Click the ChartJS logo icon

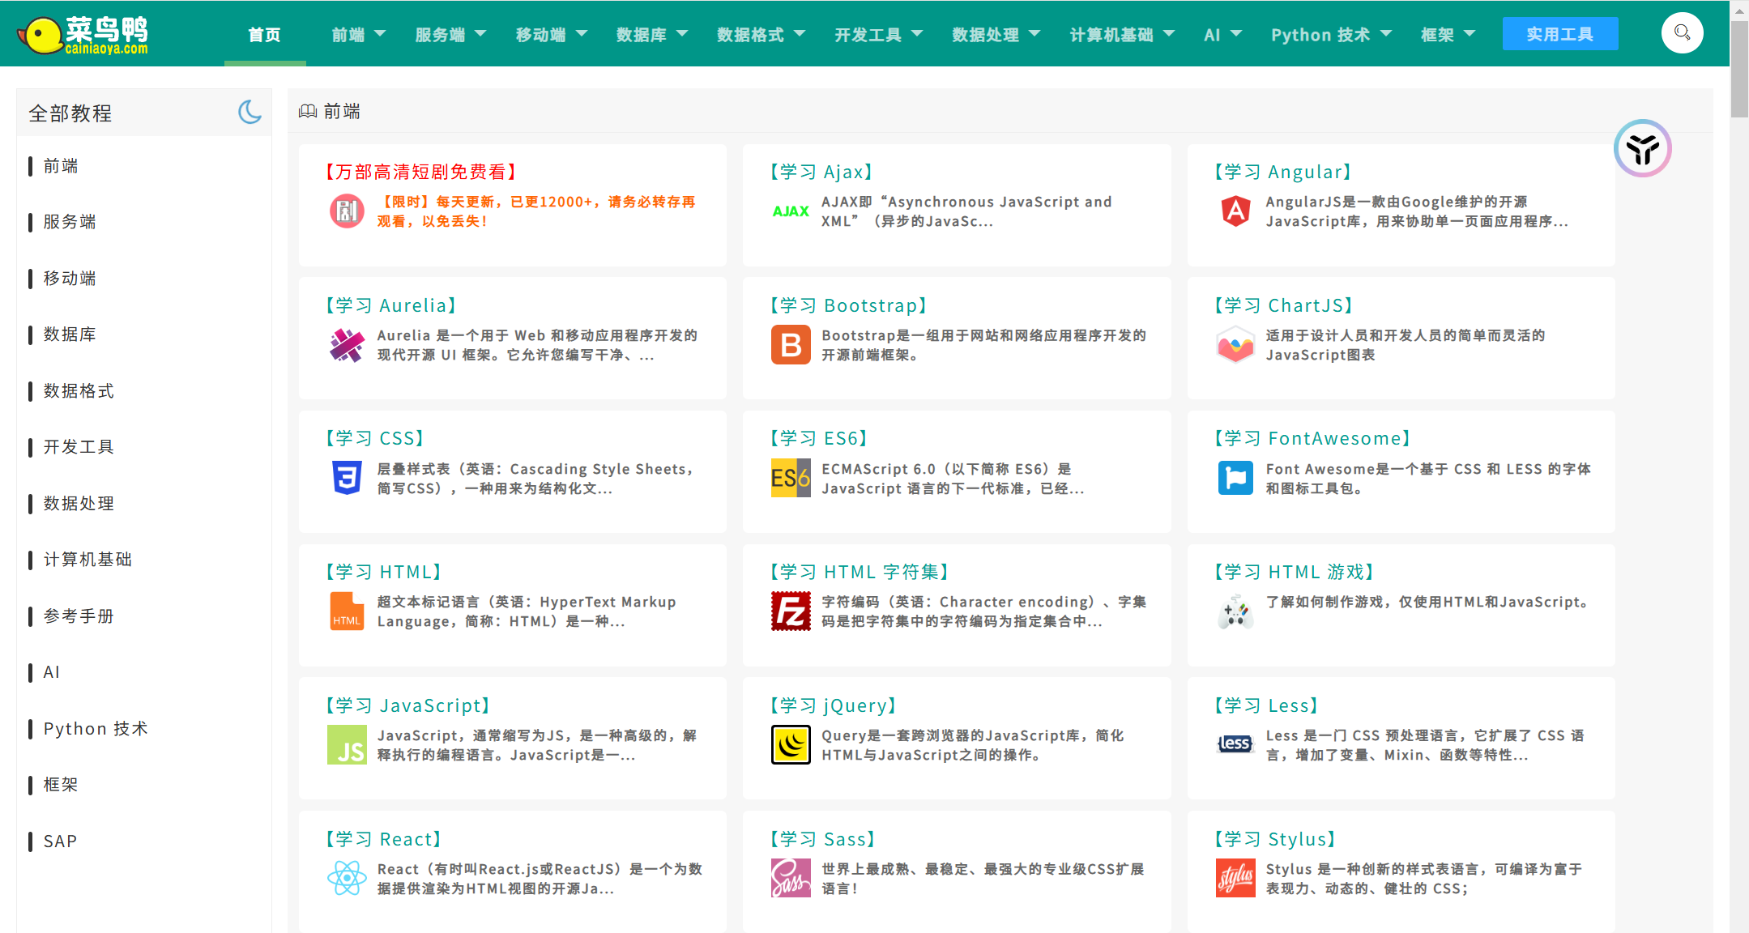coord(1235,345)
